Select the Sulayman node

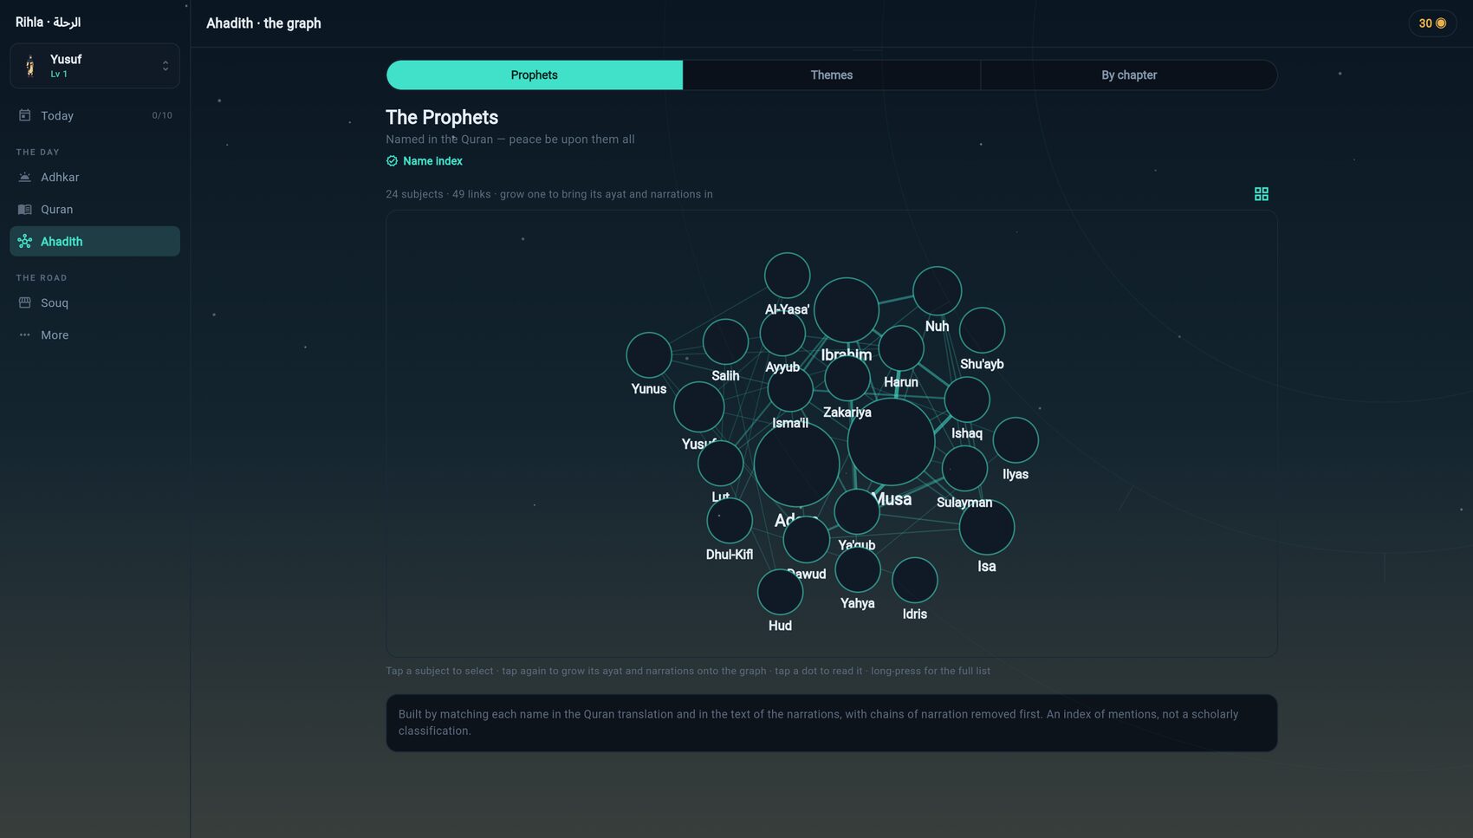[964, 468]
